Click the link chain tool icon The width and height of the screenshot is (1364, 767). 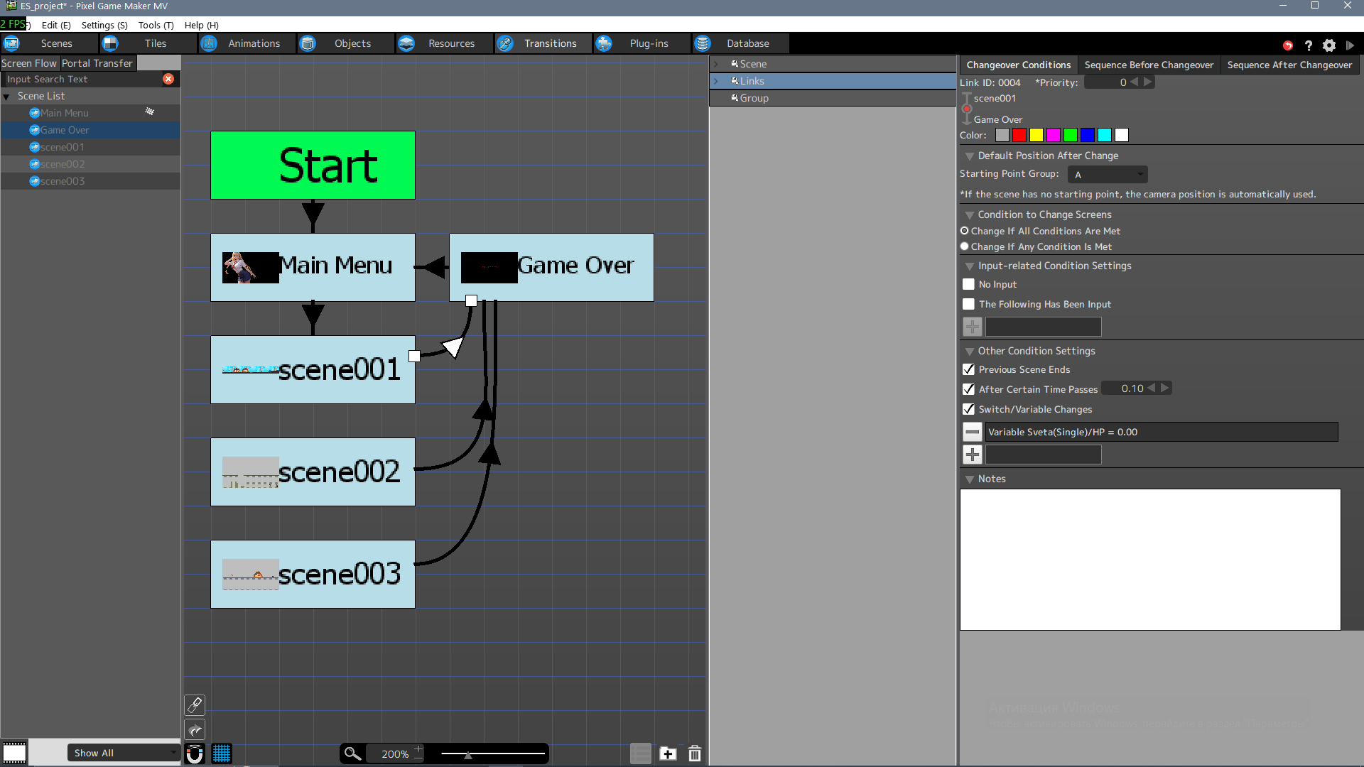195,705
